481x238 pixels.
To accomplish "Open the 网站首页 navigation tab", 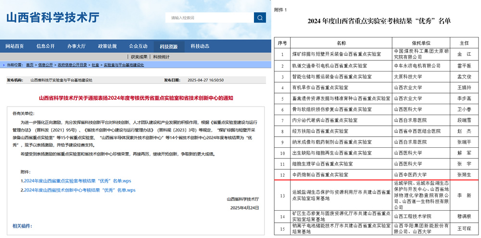I will pos(14,47).
